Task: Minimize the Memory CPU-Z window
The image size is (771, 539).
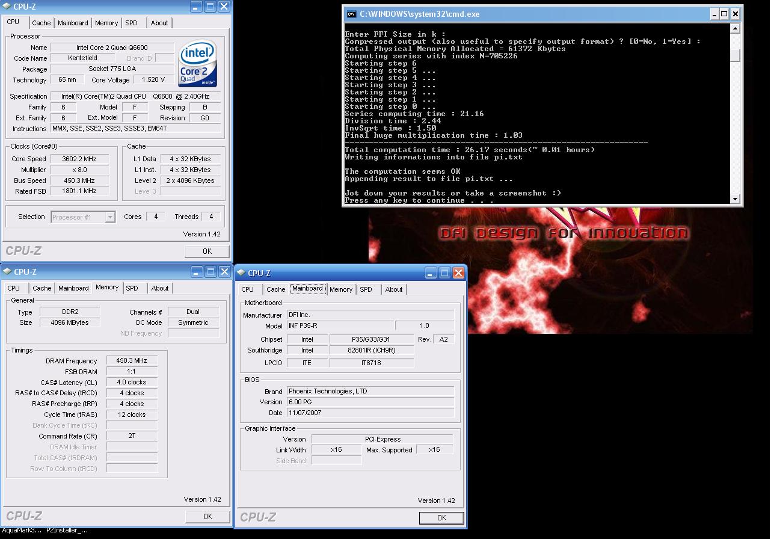Action: [x=197, y=272]
